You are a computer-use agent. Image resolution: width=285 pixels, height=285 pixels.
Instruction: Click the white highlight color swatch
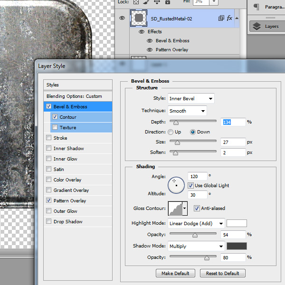pyautogui.click(x=237, y=223)
